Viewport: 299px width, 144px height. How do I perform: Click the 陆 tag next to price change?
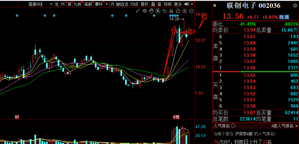(281, 17)
